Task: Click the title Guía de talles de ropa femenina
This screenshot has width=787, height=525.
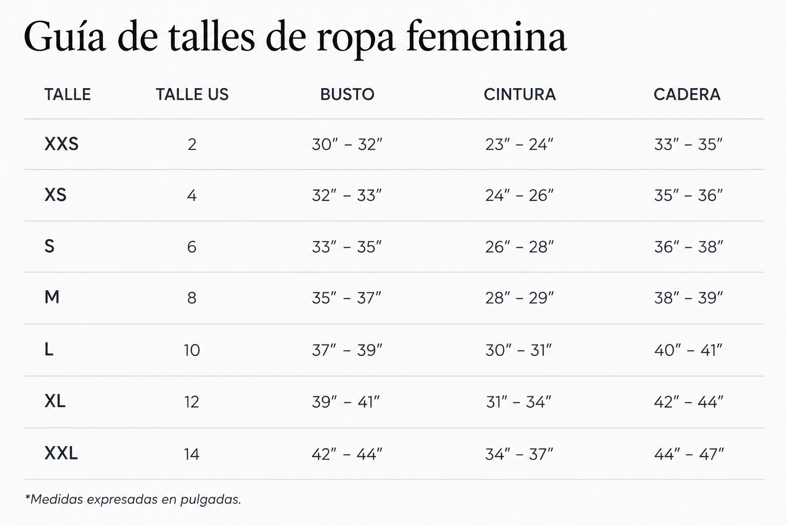Action: (295, 37)
